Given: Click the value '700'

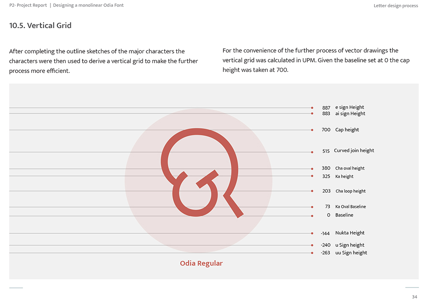Looking at the screenshot, I should [326, 129].
